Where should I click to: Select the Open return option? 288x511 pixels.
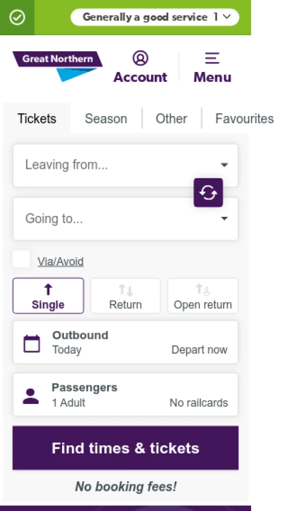[x=203, y=296]
